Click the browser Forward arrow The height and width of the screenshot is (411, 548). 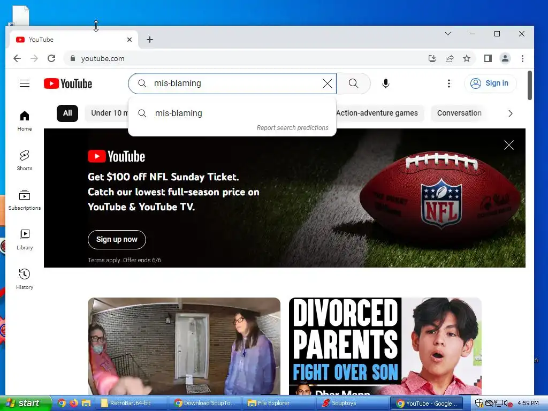coord(34,58)
